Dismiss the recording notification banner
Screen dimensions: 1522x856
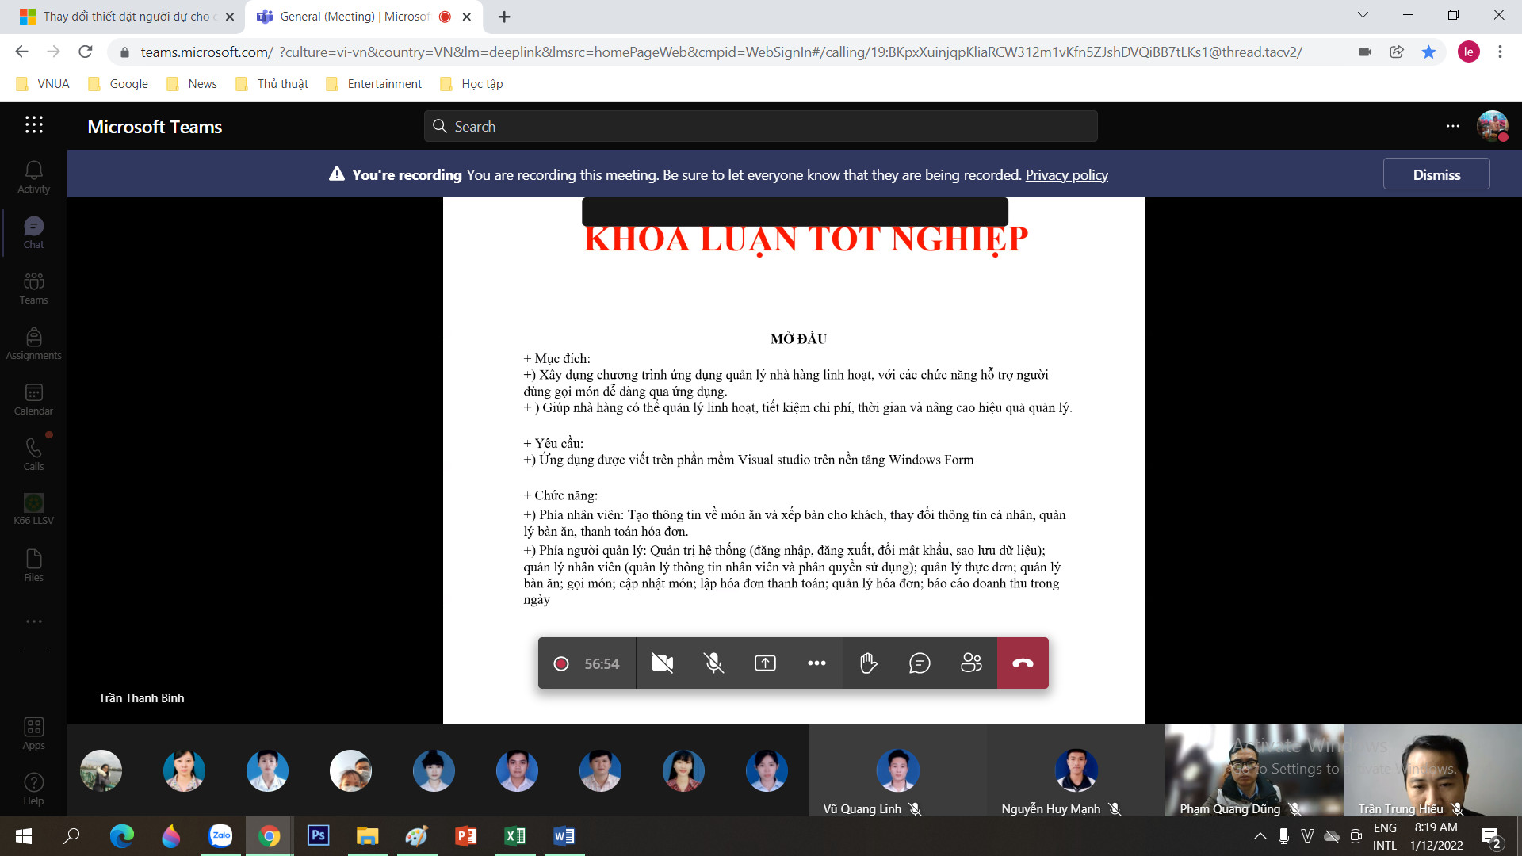1436,174
